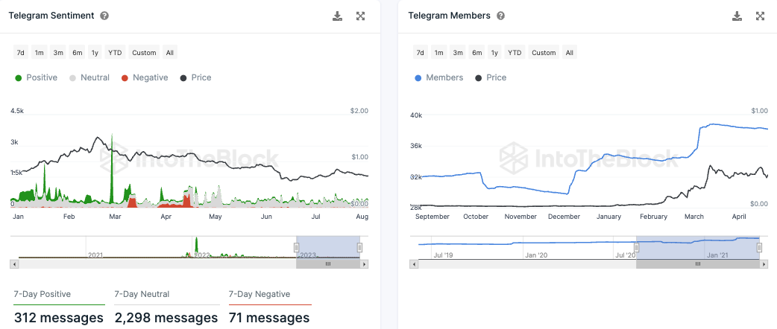Show All time range in Members chart

pos(570,52)
